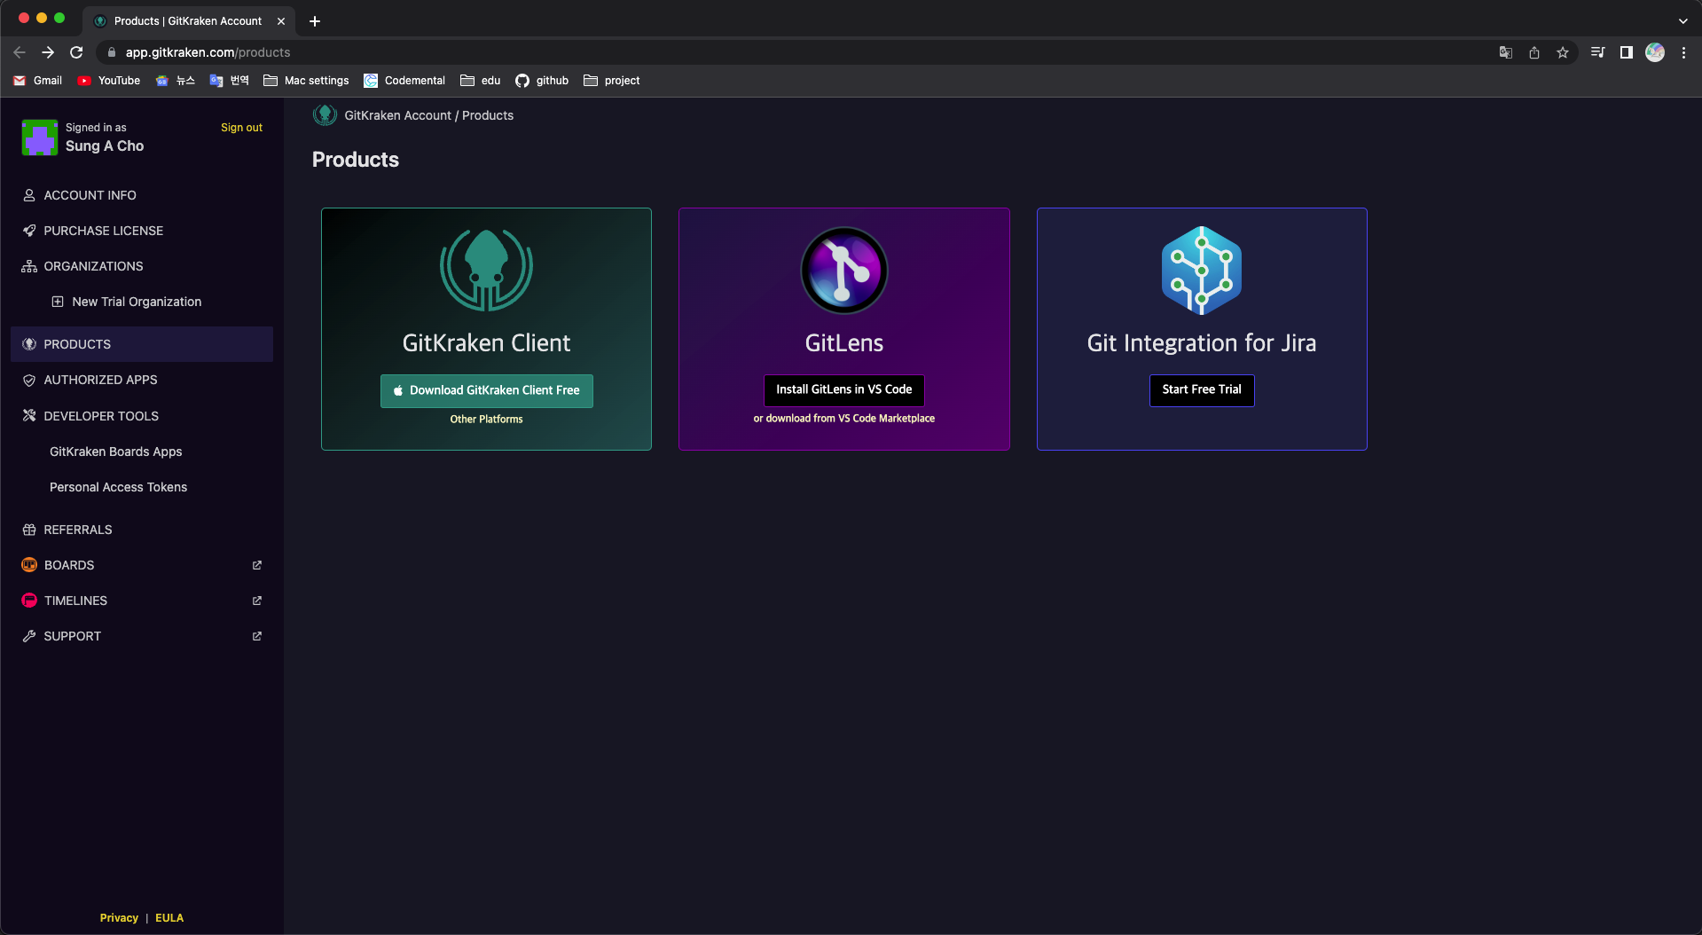Click the media/reading list control icon
Screen dimensions: 1702x935
1598,52
